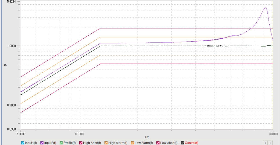Uncheck the Low Abort(f) checkbox
This screenshot has width=280, height=145.
click(x=158, y=143)
